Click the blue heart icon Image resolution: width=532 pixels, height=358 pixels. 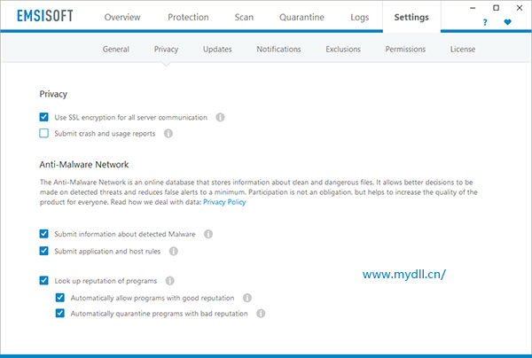point(507,22)
